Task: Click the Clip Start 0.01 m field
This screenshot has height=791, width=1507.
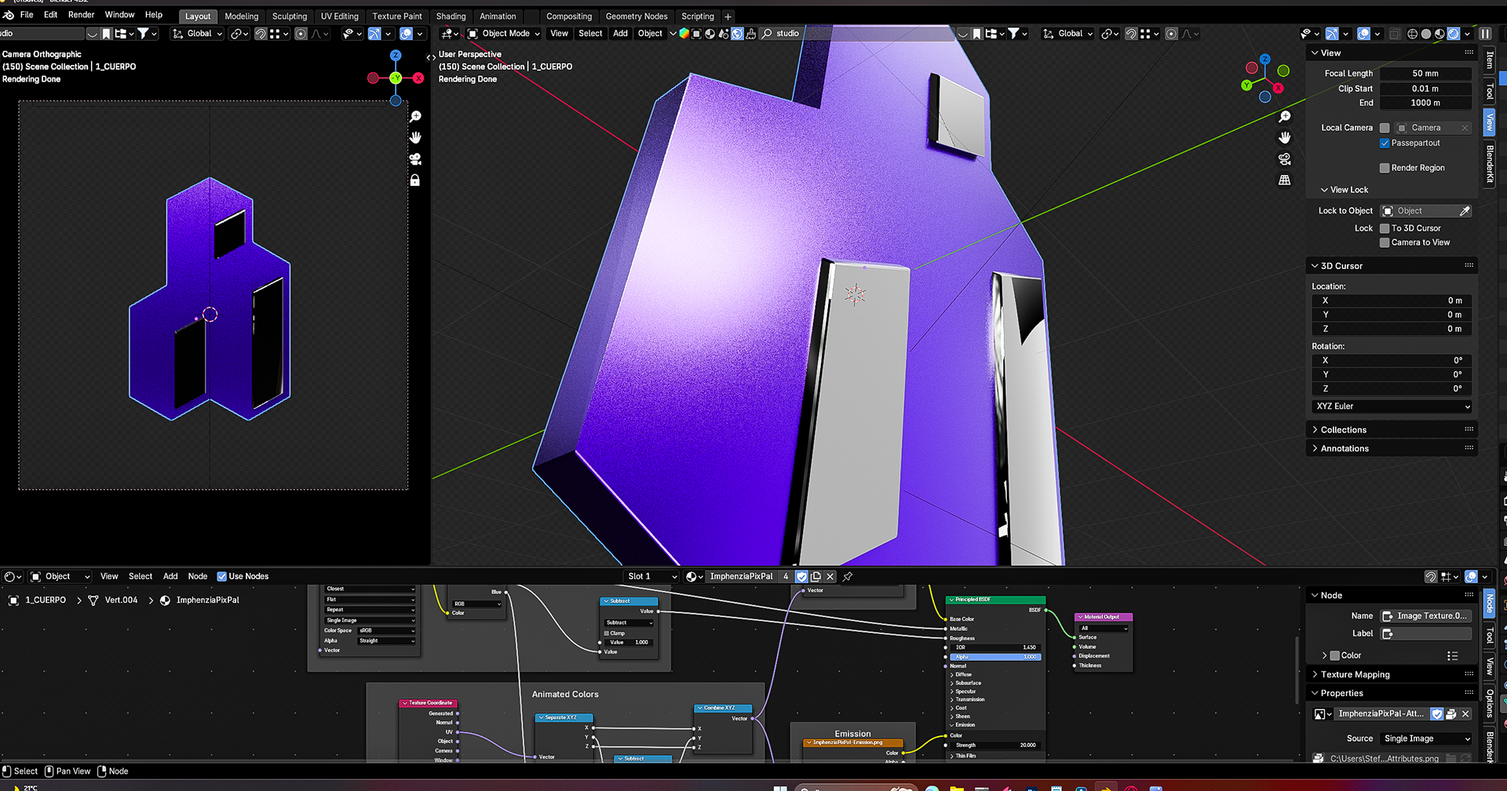Action: click(x=1425, y=89)
